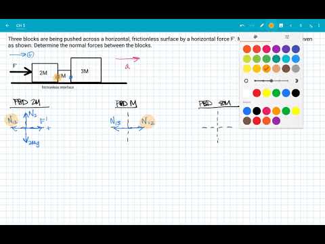Pick brown in the recent colors section
Image resolution: width=325 pixels, height=244 pixels.
point(247,121)
